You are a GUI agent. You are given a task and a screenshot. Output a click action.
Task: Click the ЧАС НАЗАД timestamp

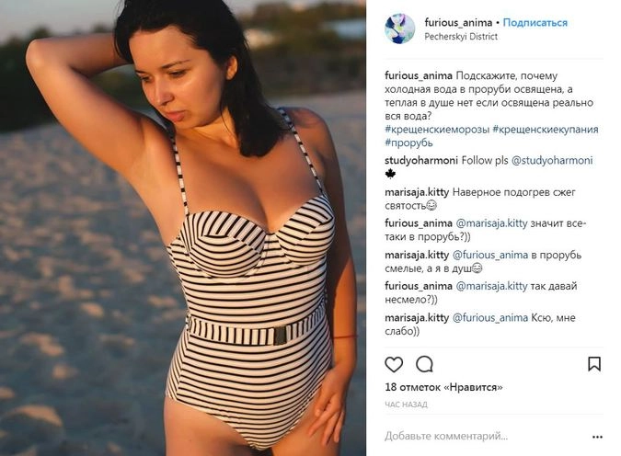[x=406, y=405]
